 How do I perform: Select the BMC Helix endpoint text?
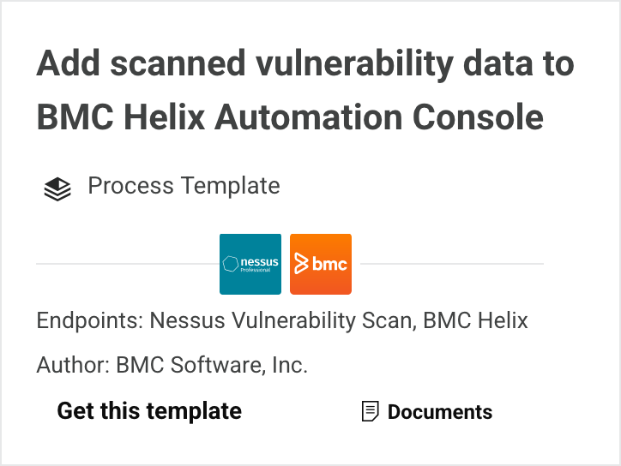click(476, 321)
